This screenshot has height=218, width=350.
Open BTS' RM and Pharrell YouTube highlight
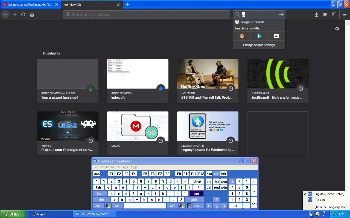208,81
